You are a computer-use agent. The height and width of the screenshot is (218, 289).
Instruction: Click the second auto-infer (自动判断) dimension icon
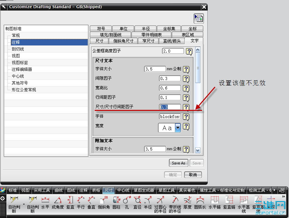[x=33, y=204]
